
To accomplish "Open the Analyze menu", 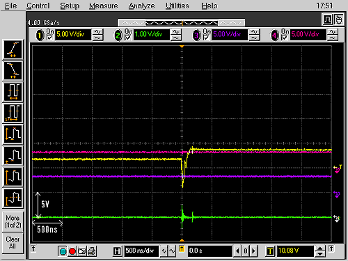I will (141, 6).
